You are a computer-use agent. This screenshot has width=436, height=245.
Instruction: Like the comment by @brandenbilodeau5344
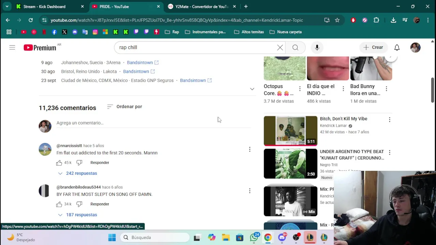click(x=59, y=204)
